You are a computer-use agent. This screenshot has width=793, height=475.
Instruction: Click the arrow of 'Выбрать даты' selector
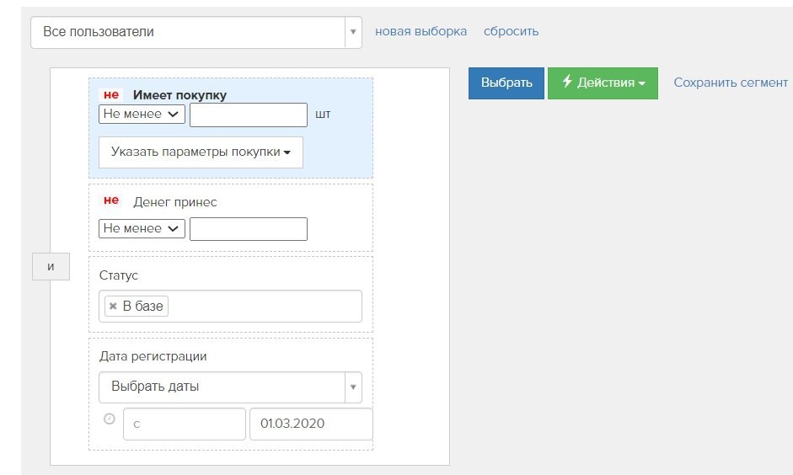coord(353,387)
